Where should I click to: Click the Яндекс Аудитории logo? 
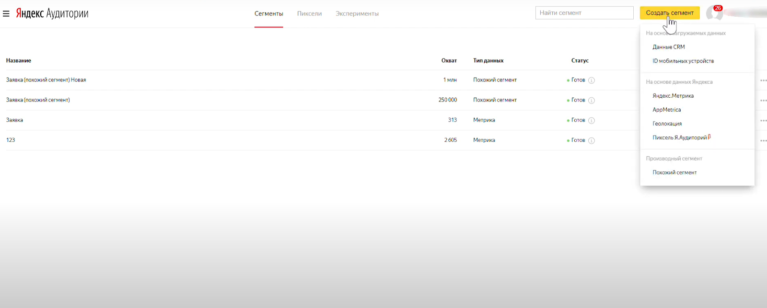[52, 13]
